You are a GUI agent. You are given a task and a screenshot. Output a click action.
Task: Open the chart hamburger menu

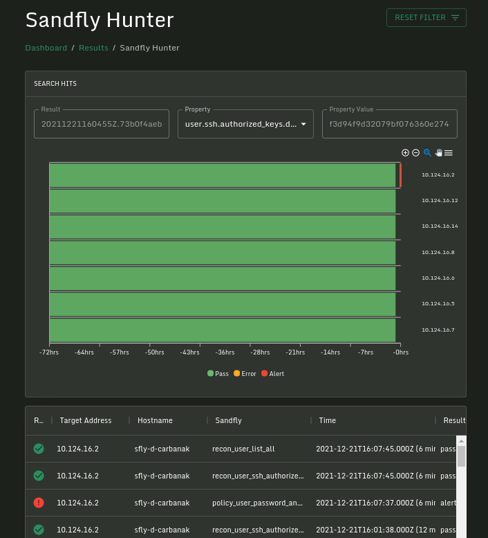(449, 153)
